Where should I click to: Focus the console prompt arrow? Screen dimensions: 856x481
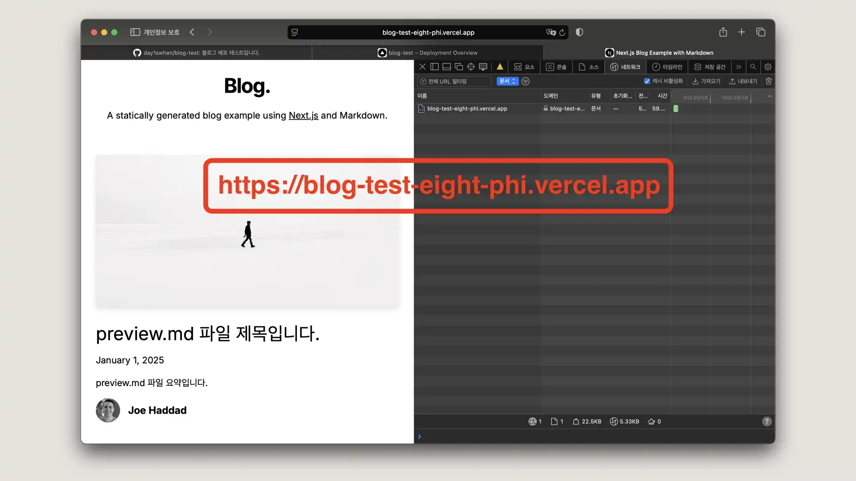419,436
